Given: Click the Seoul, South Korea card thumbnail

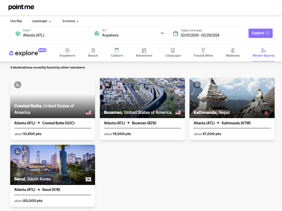Looking at the screenshot, I should (x=52, y=165).
